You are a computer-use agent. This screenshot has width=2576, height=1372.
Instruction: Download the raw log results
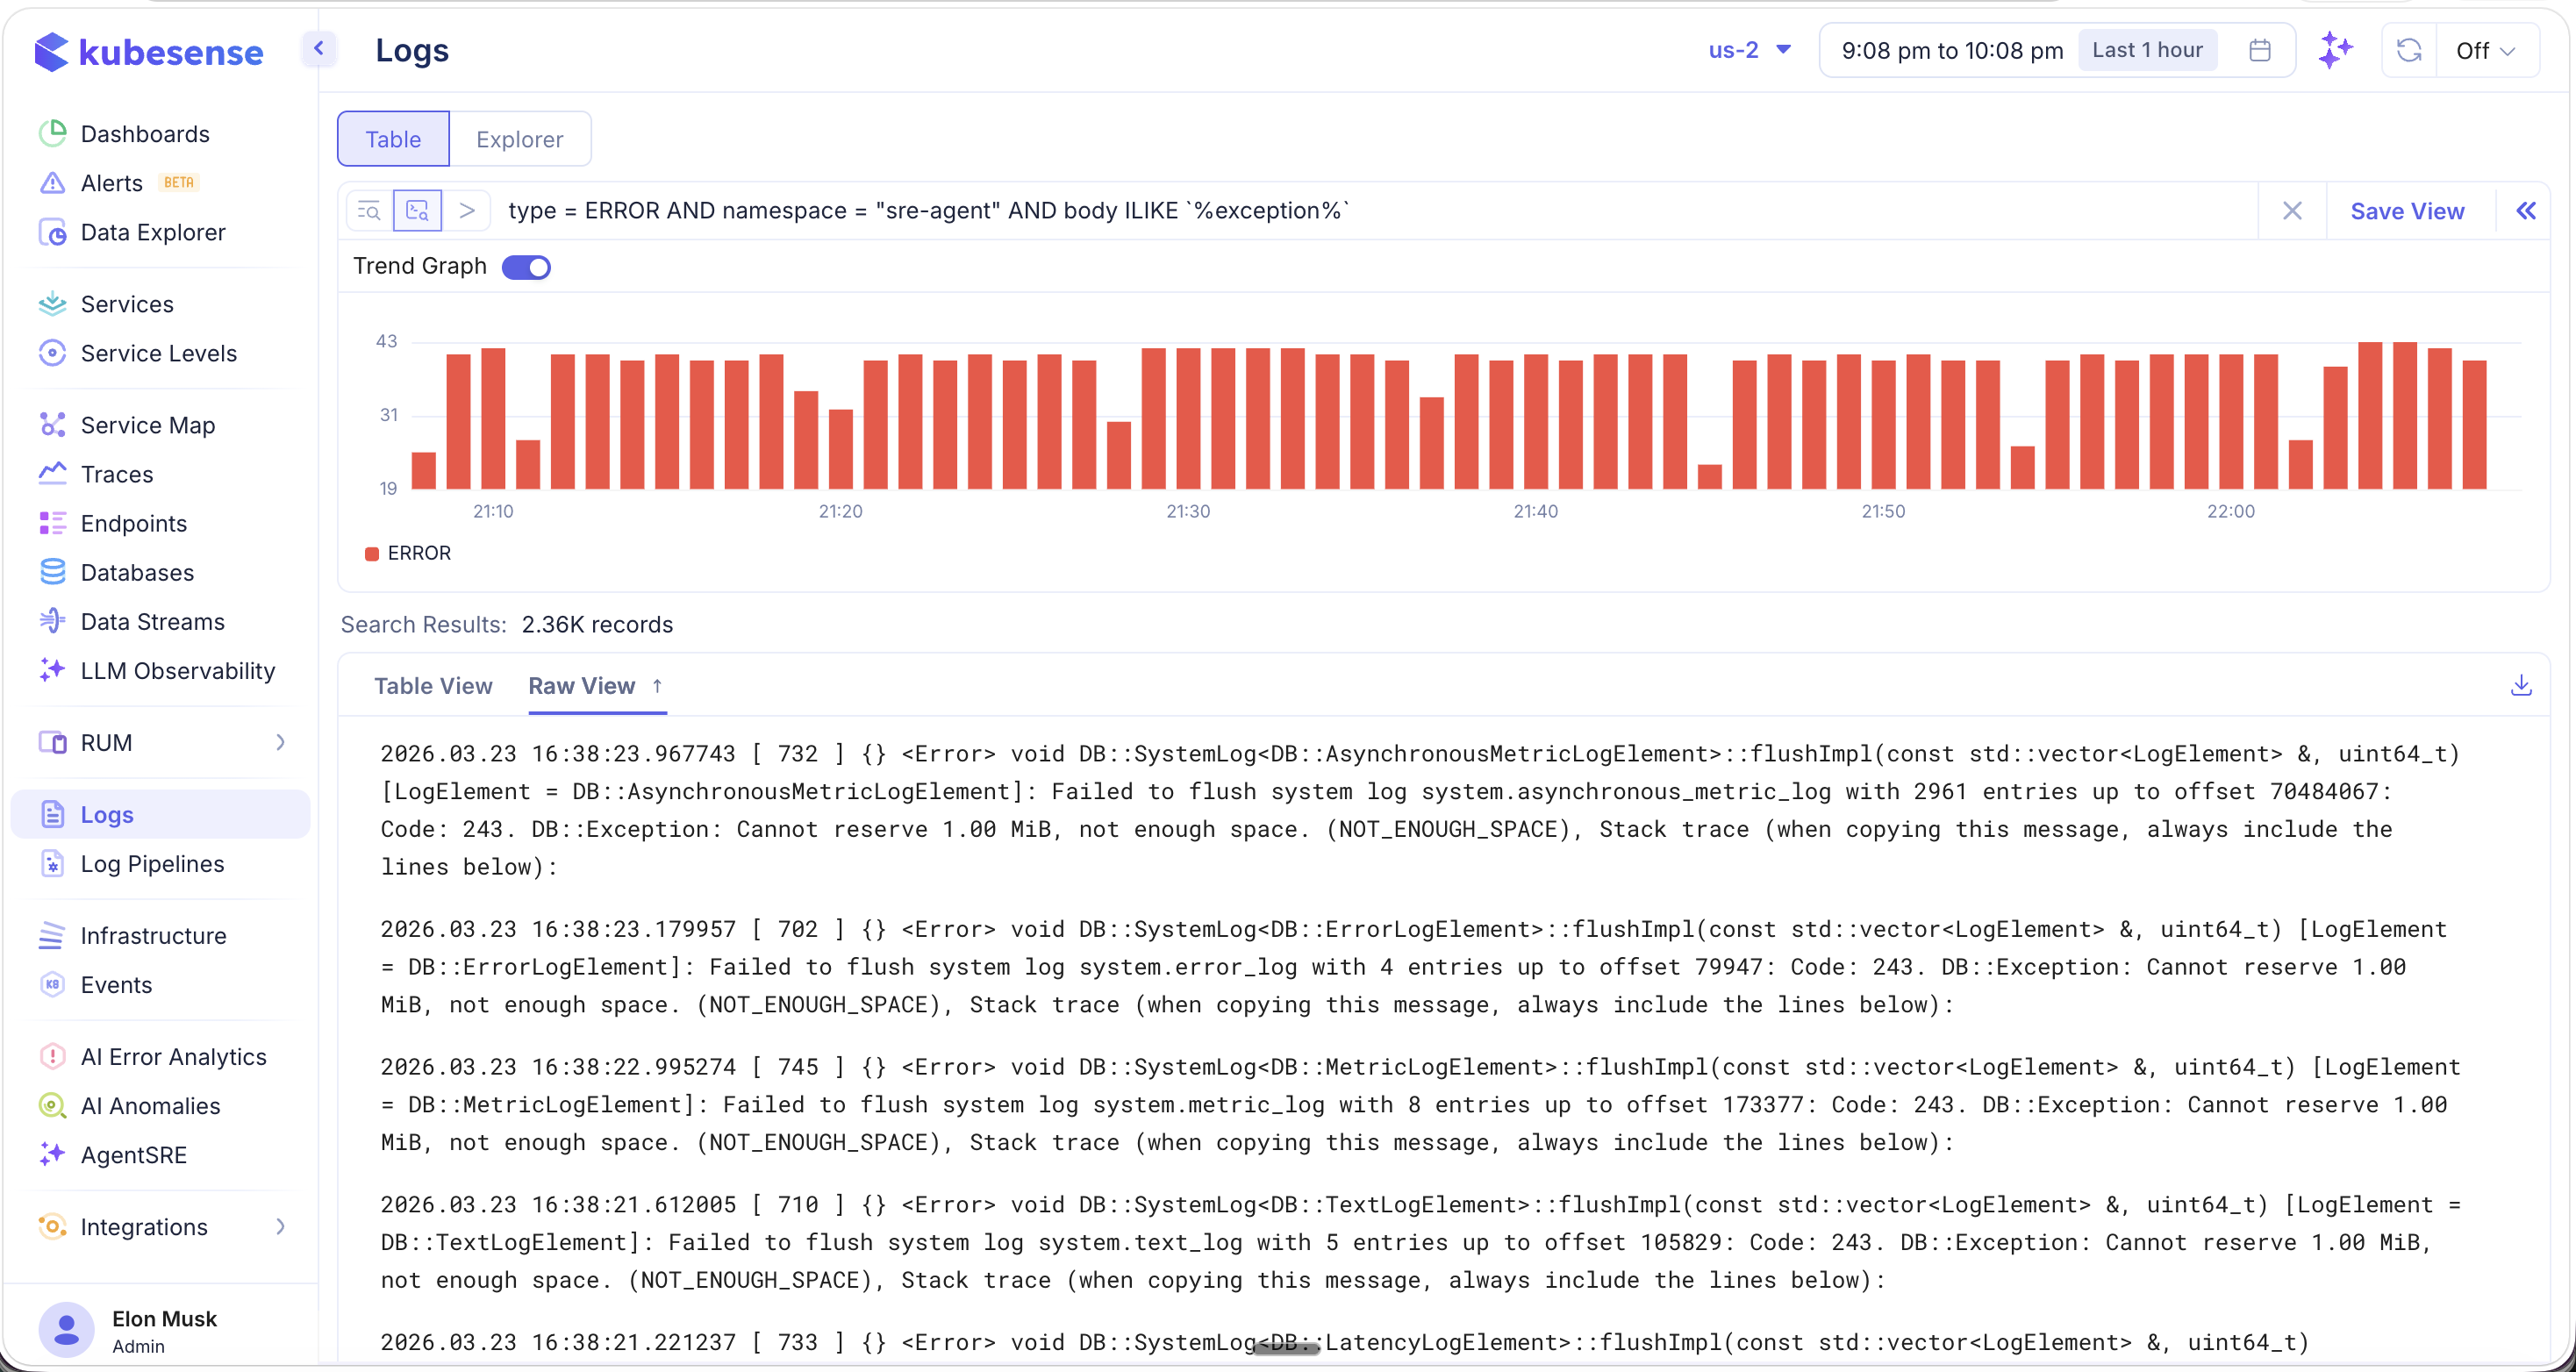(x=2522, y=686)
